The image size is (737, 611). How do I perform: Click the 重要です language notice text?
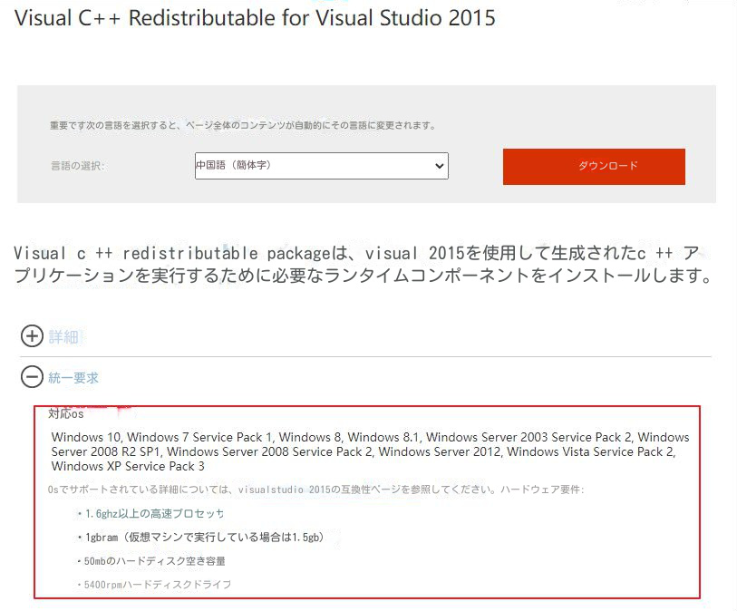tap(243, 125)
